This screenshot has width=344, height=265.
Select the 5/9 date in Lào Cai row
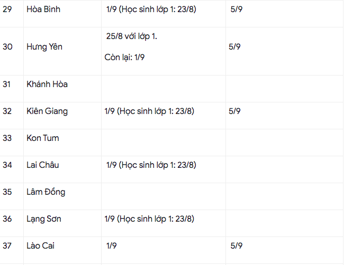coord(237,246)
